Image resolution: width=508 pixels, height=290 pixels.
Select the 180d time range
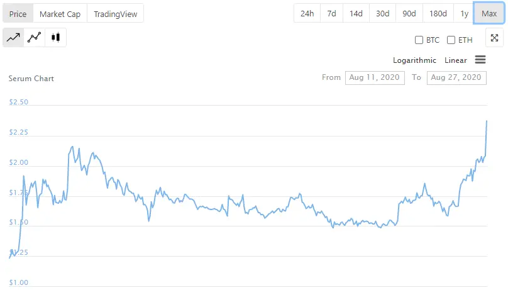pos(438,13)
